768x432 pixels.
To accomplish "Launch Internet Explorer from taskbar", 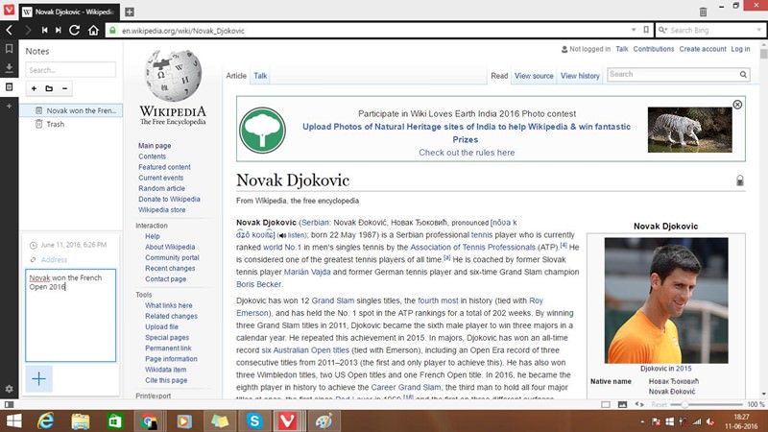I will tap(45, 421).
